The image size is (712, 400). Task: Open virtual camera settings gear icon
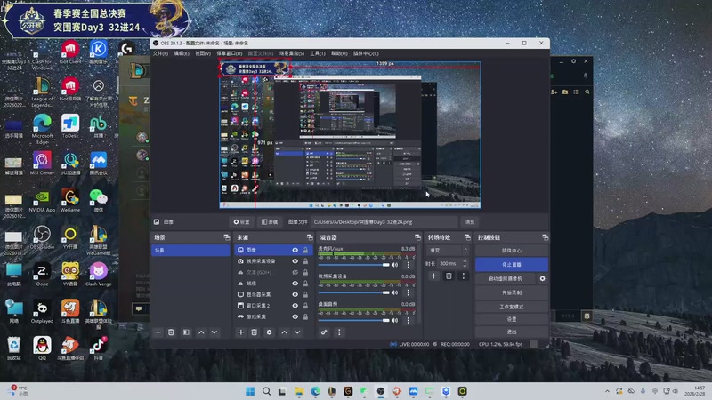click(x=542, y=278)
